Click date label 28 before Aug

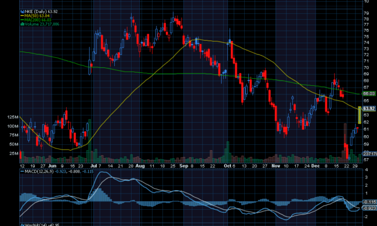click(131, 166)
